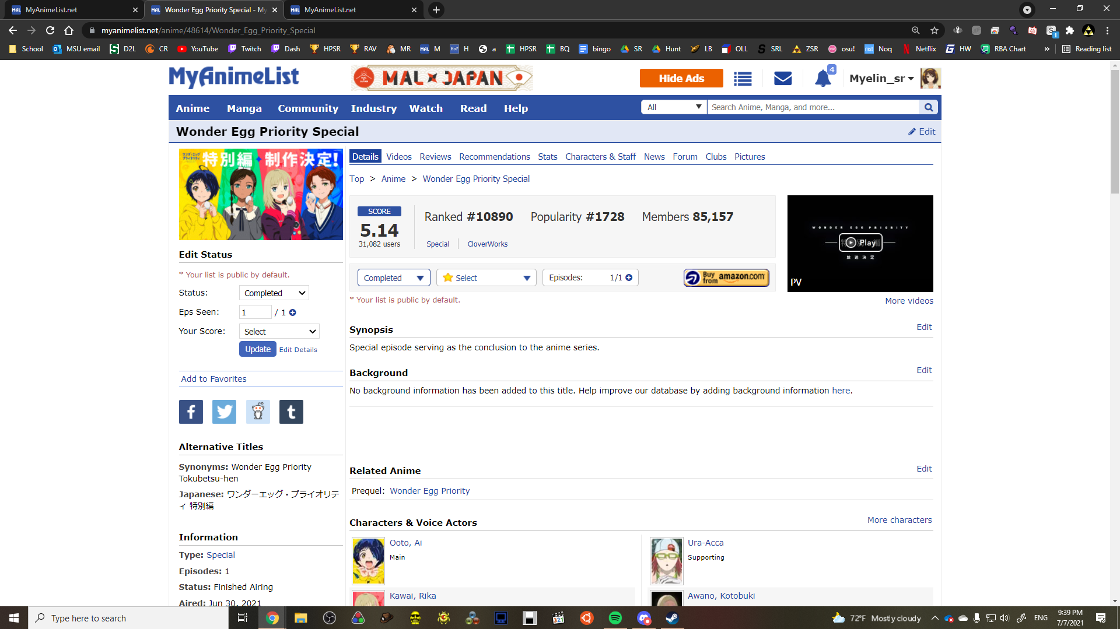Switch to the Videos tab

point(399,157)
